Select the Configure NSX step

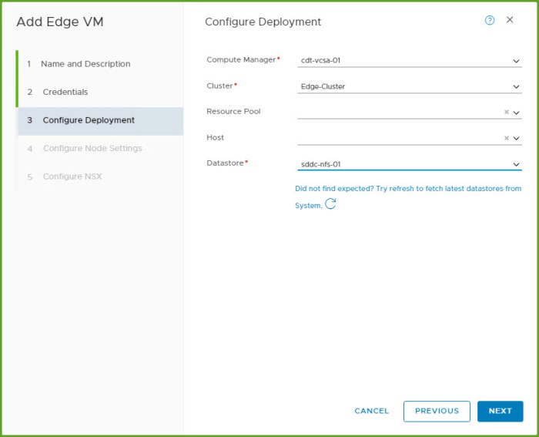pos(72,176)
